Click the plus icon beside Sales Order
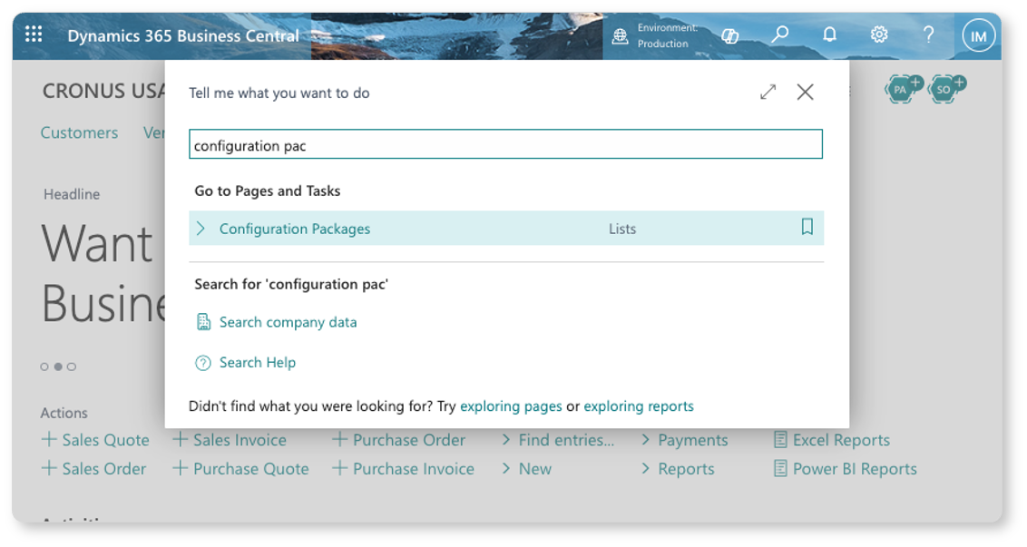The image size is (1027, 547). point(49,468)
